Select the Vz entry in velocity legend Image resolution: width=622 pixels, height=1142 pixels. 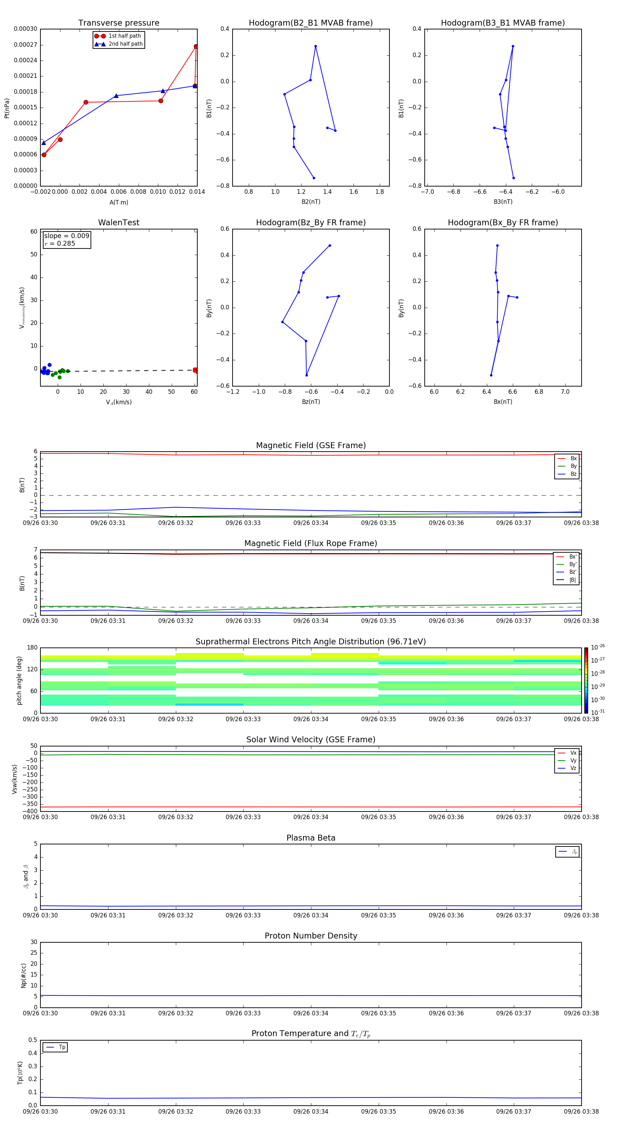[x=567, y=768]
